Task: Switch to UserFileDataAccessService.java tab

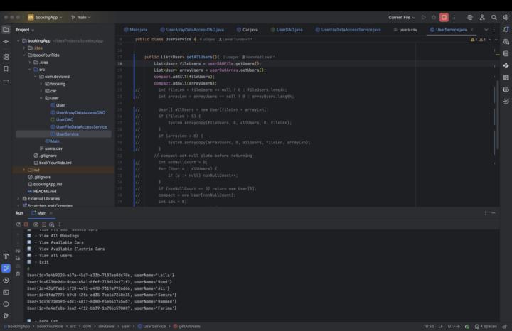Action: tap(348, 30)
